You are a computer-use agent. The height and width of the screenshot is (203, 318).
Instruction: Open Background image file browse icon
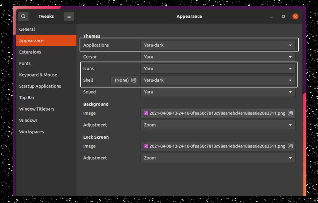290,113
